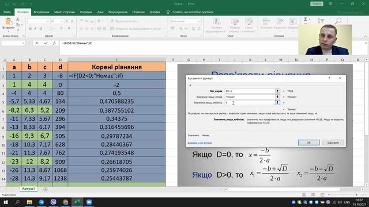Click the Insert Function fx icon
The width and height of the screenshot is (369, 207).
click(54, 43)
